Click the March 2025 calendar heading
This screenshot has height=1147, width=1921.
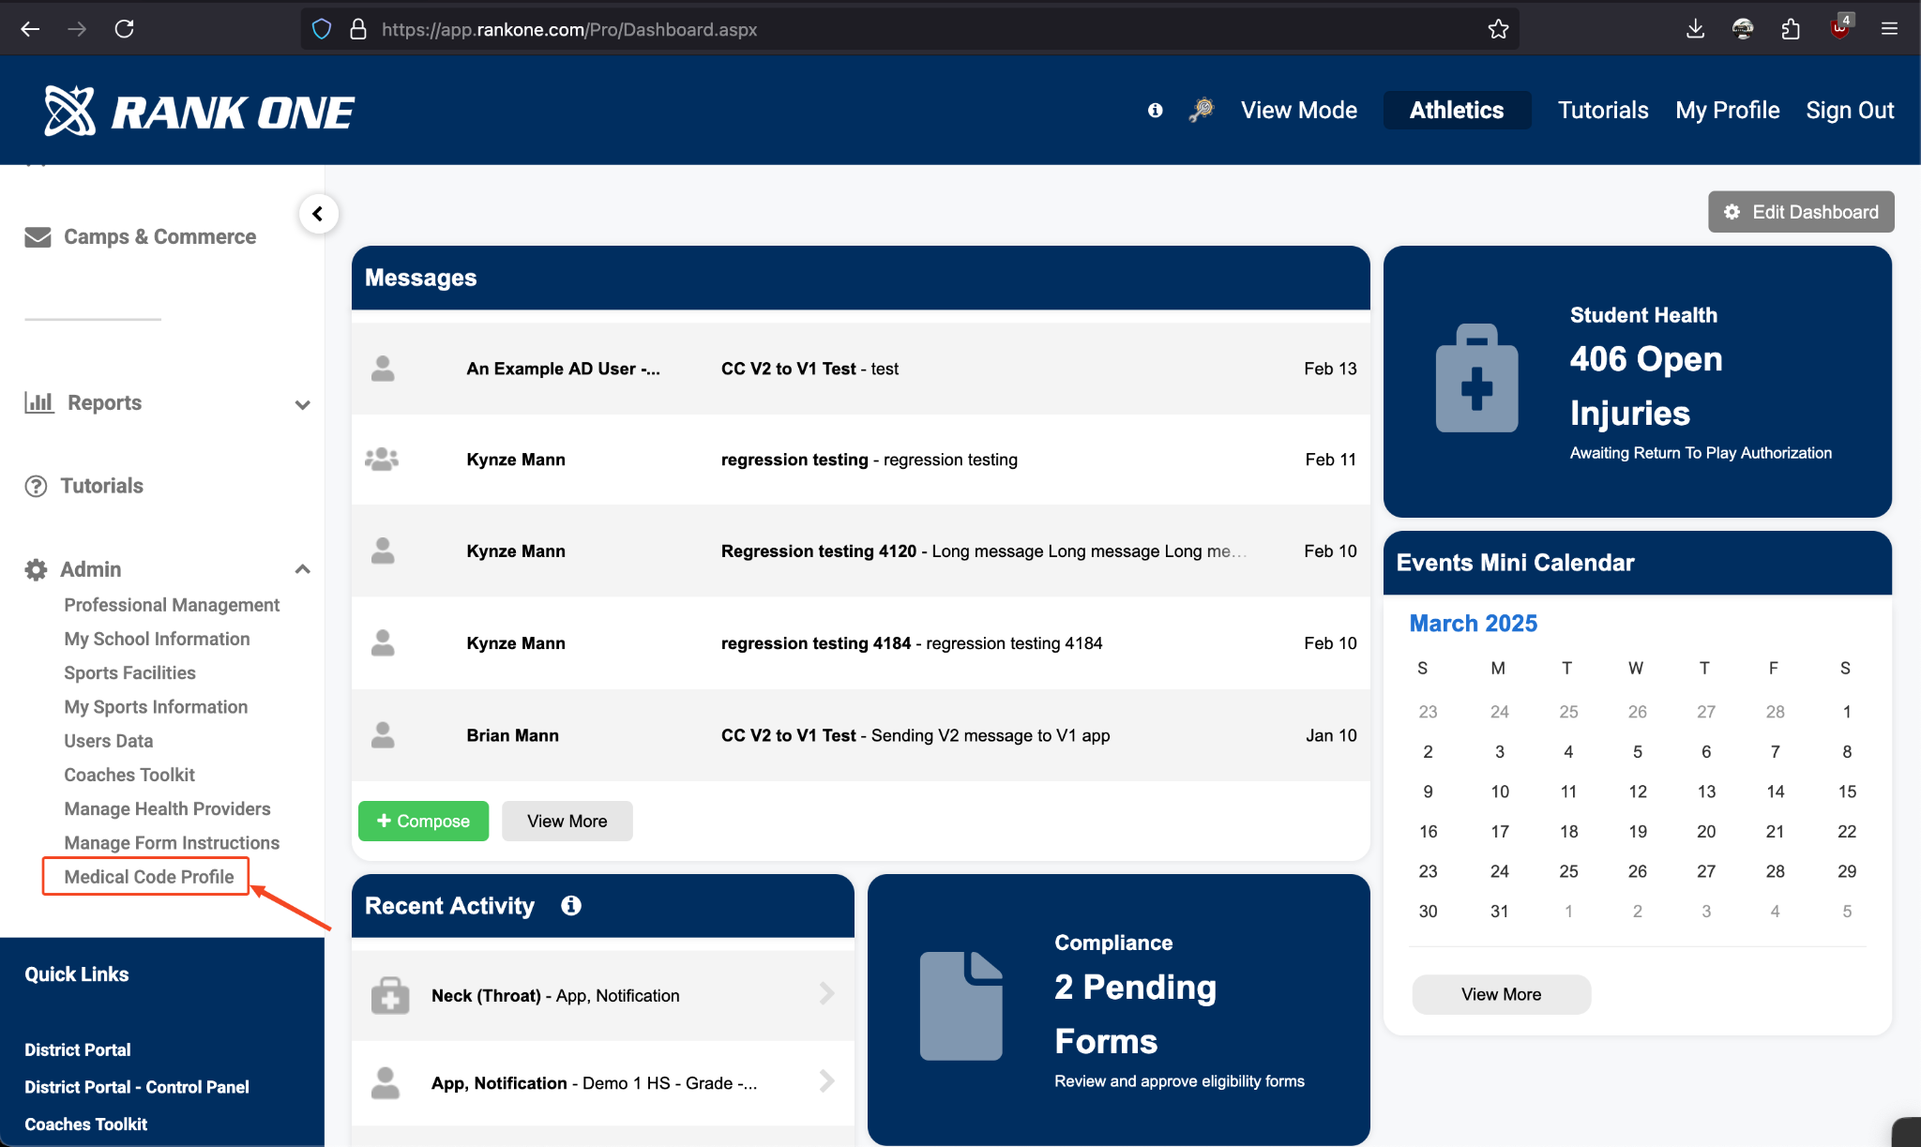tap(1473, 624)
